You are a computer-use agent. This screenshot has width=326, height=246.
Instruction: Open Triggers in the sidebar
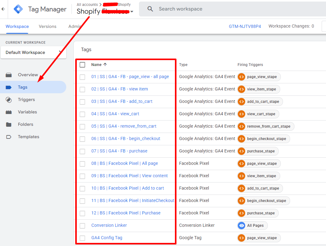pos(26,99)
